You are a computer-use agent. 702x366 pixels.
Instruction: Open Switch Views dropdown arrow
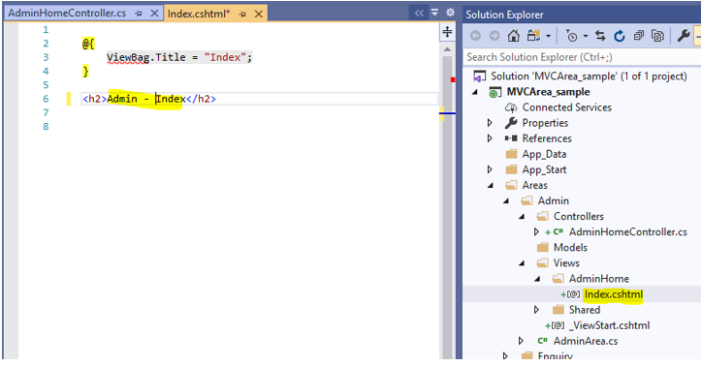point(548,36)
